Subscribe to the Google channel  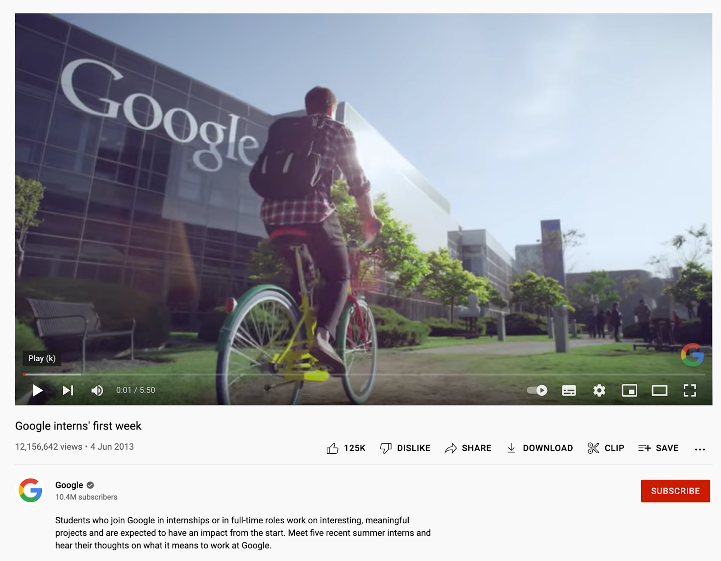point(675,491)
